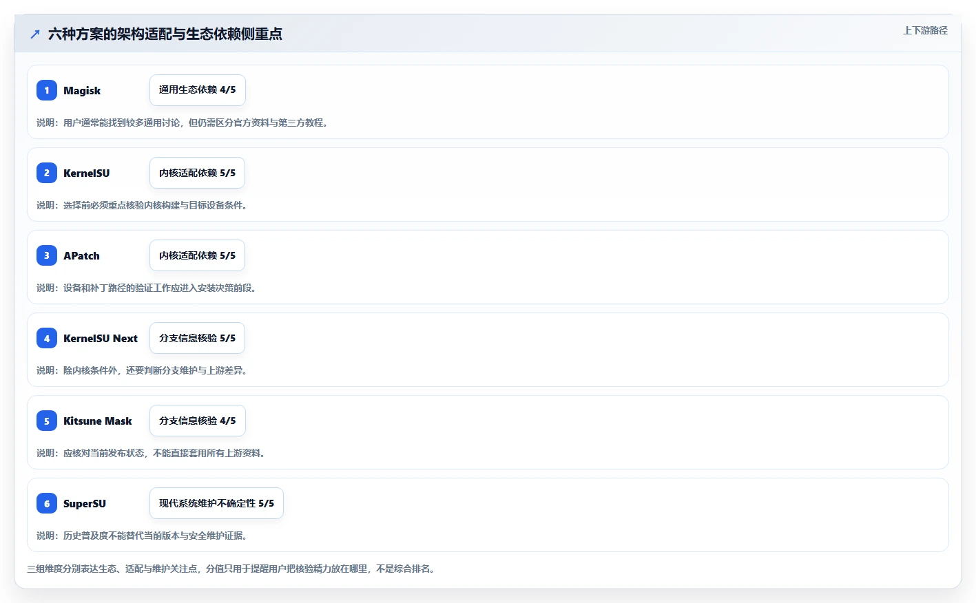Click the SuperSU name

(85, 503)
